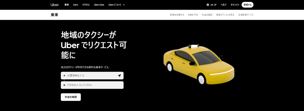The width and height of the screenshot is (304, 111).
Task: Click the 地域のタクシーが headline text
Action: coord(88,35)
